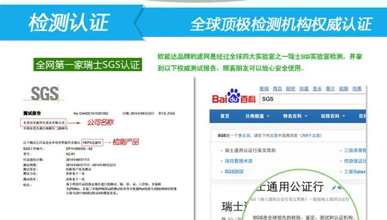Screen dimensions: 387x220
Task: Click the Baidu Baike paw logo
Action: coord(233,96)
